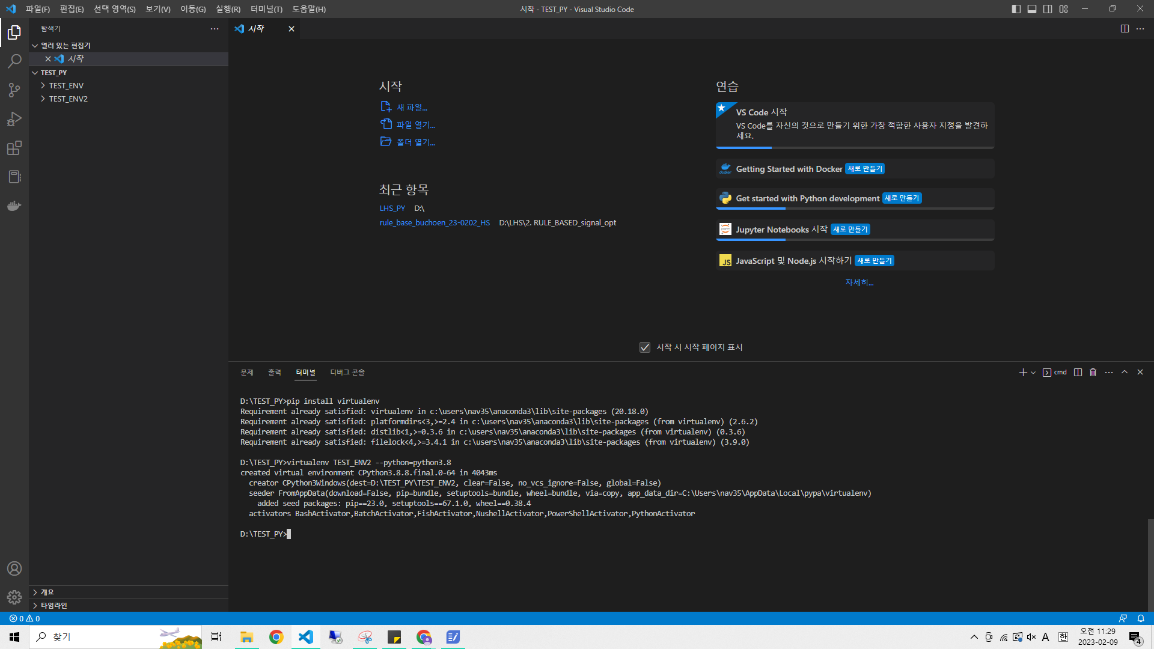This screenshot has height=649, width=1154.
Task: Toggle the primary side bar layout button
Action: coord(1016,9)
